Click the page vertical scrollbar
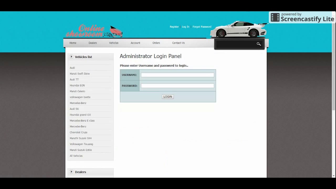The height and width of the screenshot is (189, 336). [334, 63]
